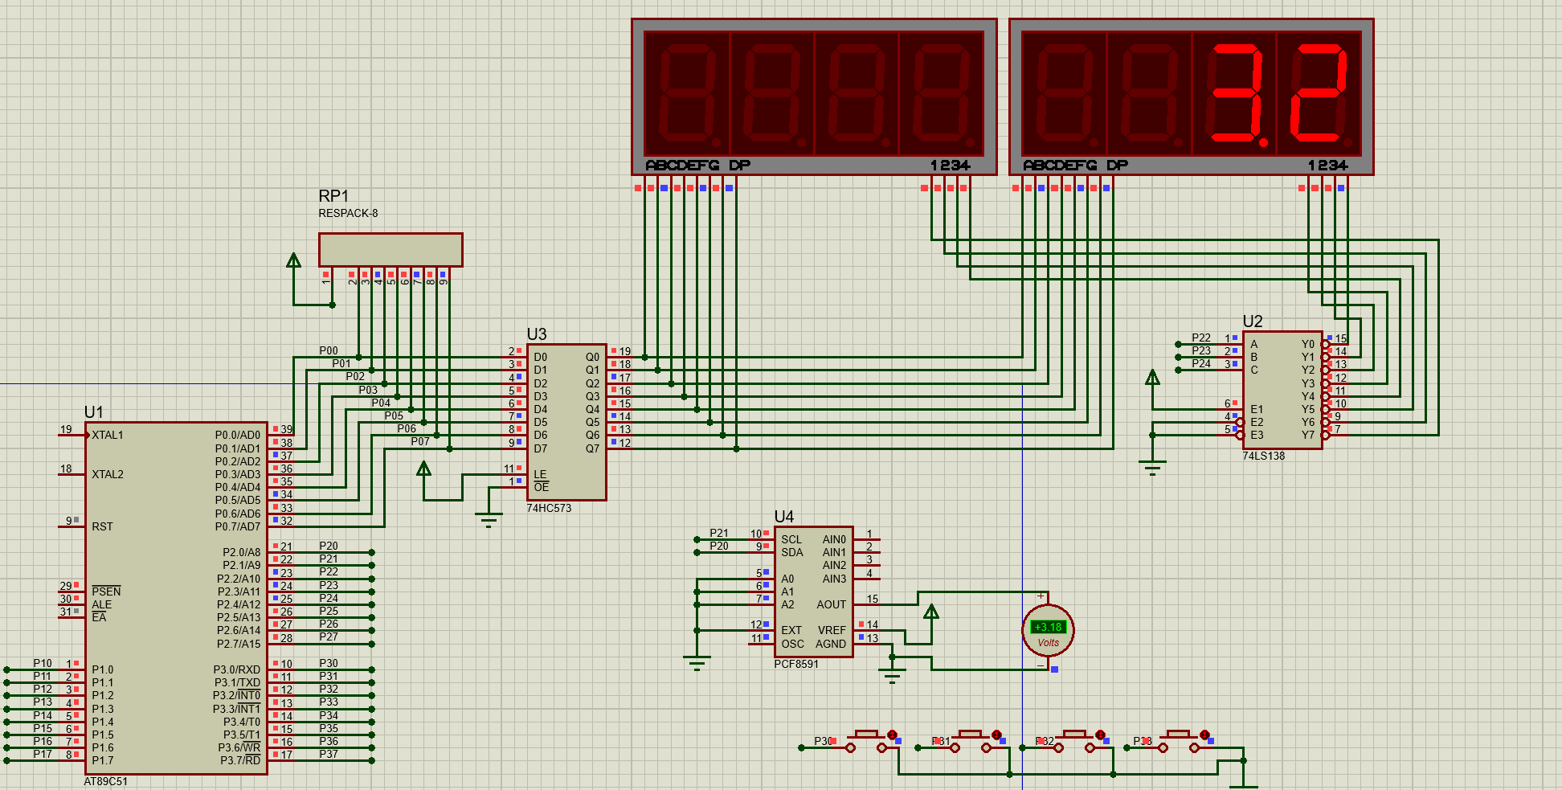The image size is (1562, 790).
Task: Click the P30 push button switch
Action: (x=865, y=741)
